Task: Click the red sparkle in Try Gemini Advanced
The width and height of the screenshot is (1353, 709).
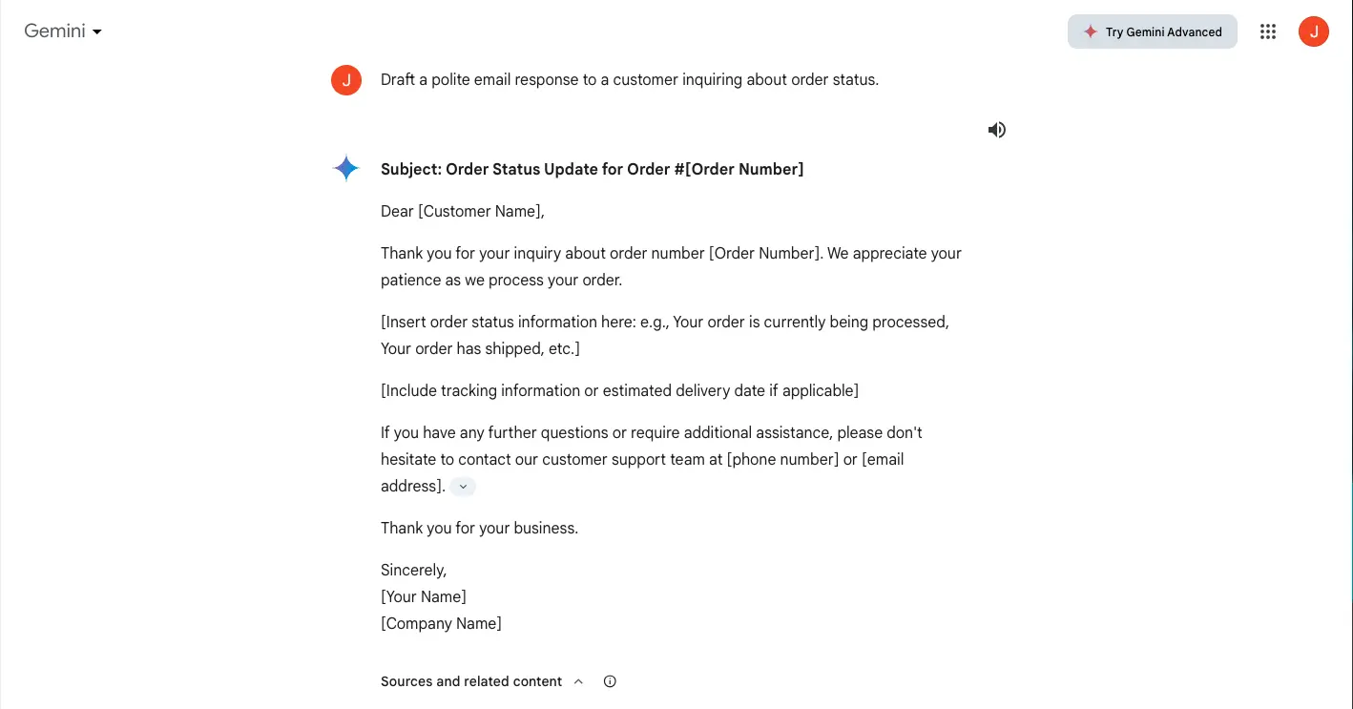Action: pyautogui.click(x=1091, y=31)
